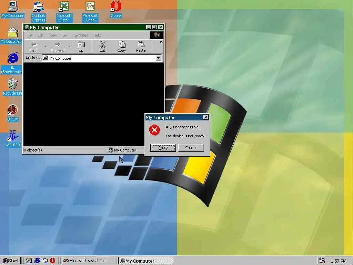Click Retry in the error dialog
Screen dimensions: 353x265
[163, 148]
